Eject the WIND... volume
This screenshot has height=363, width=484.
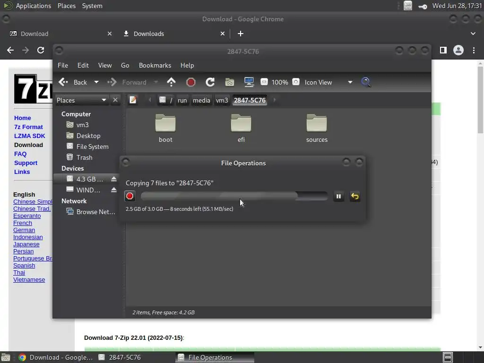[x=114, y=190]
